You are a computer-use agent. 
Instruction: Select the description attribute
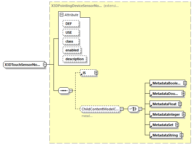(x=74, y=59)
